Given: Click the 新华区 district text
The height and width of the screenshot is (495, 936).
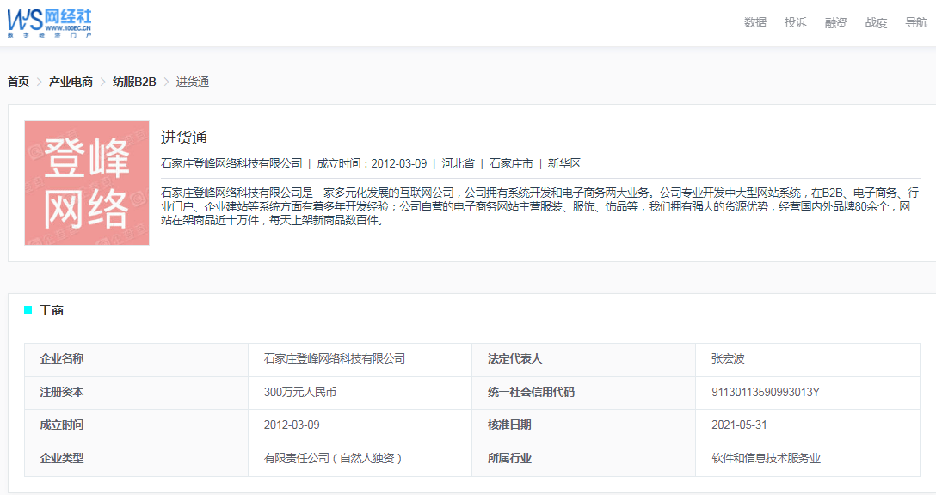Looking at the screenshot, I should pyautogui.click(x=564, y=163).
